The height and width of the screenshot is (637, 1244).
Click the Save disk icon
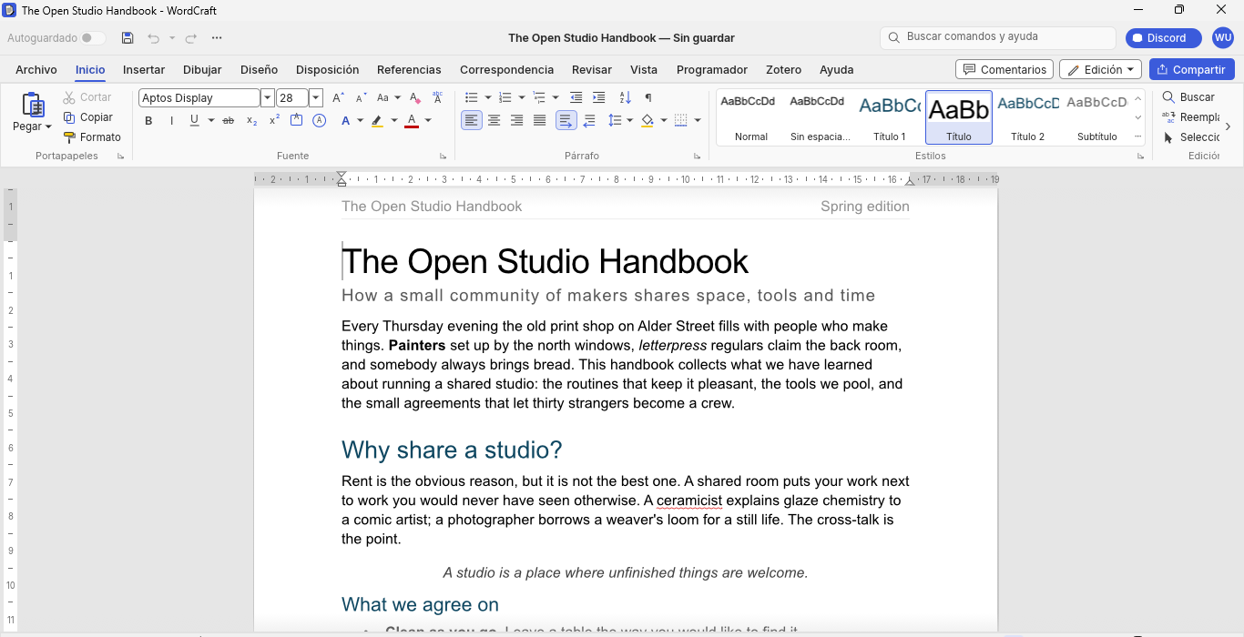(x=127, y=38)
